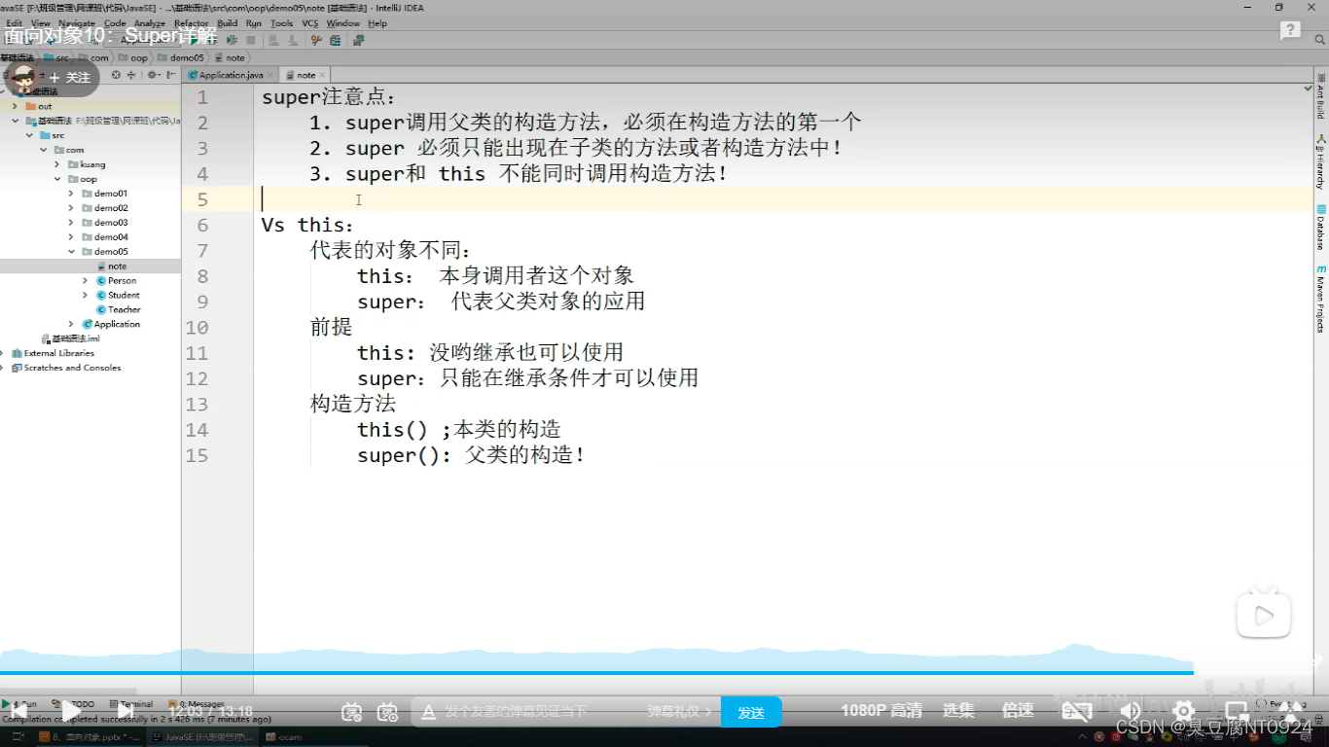Viewport: 1329px width, 747px height.
Task: Open the danmaku settings icon
Action: click(387, 712)
